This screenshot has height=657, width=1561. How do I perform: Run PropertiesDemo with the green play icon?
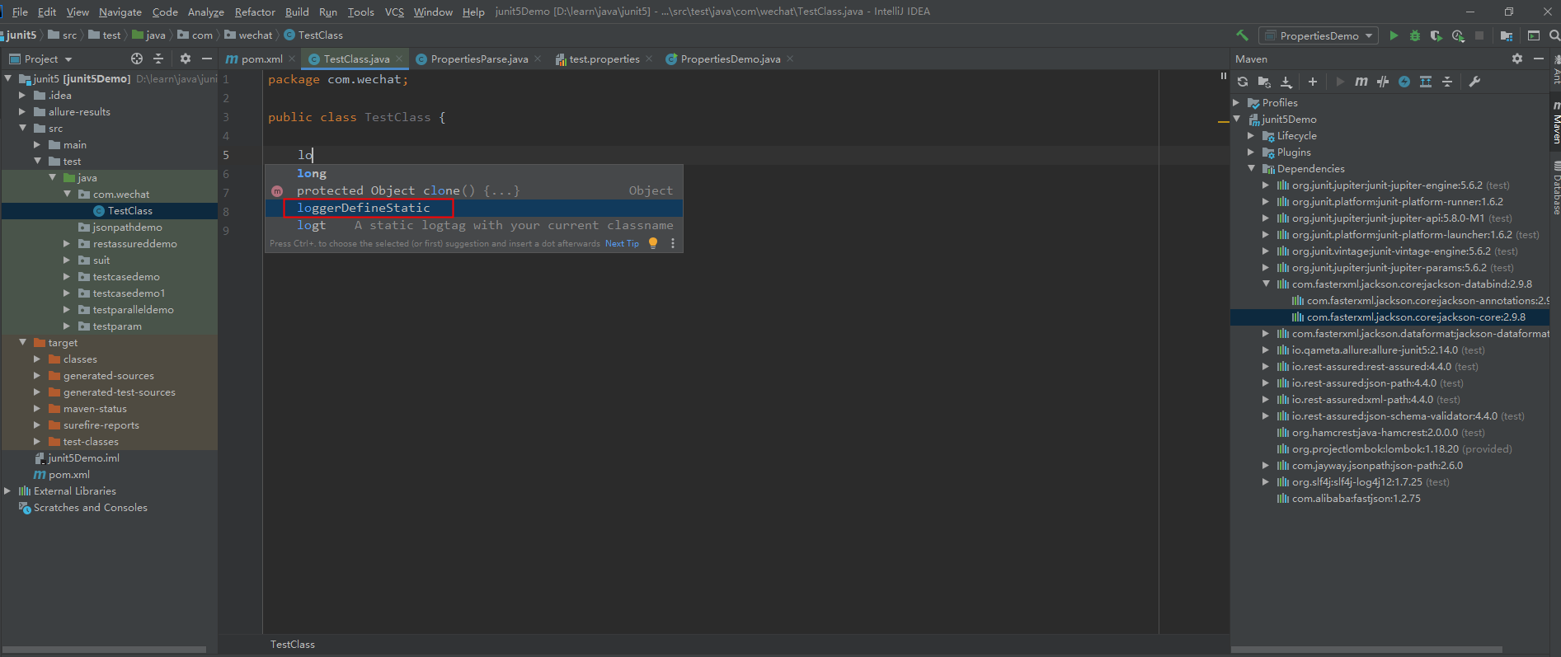pos(1394,35)
